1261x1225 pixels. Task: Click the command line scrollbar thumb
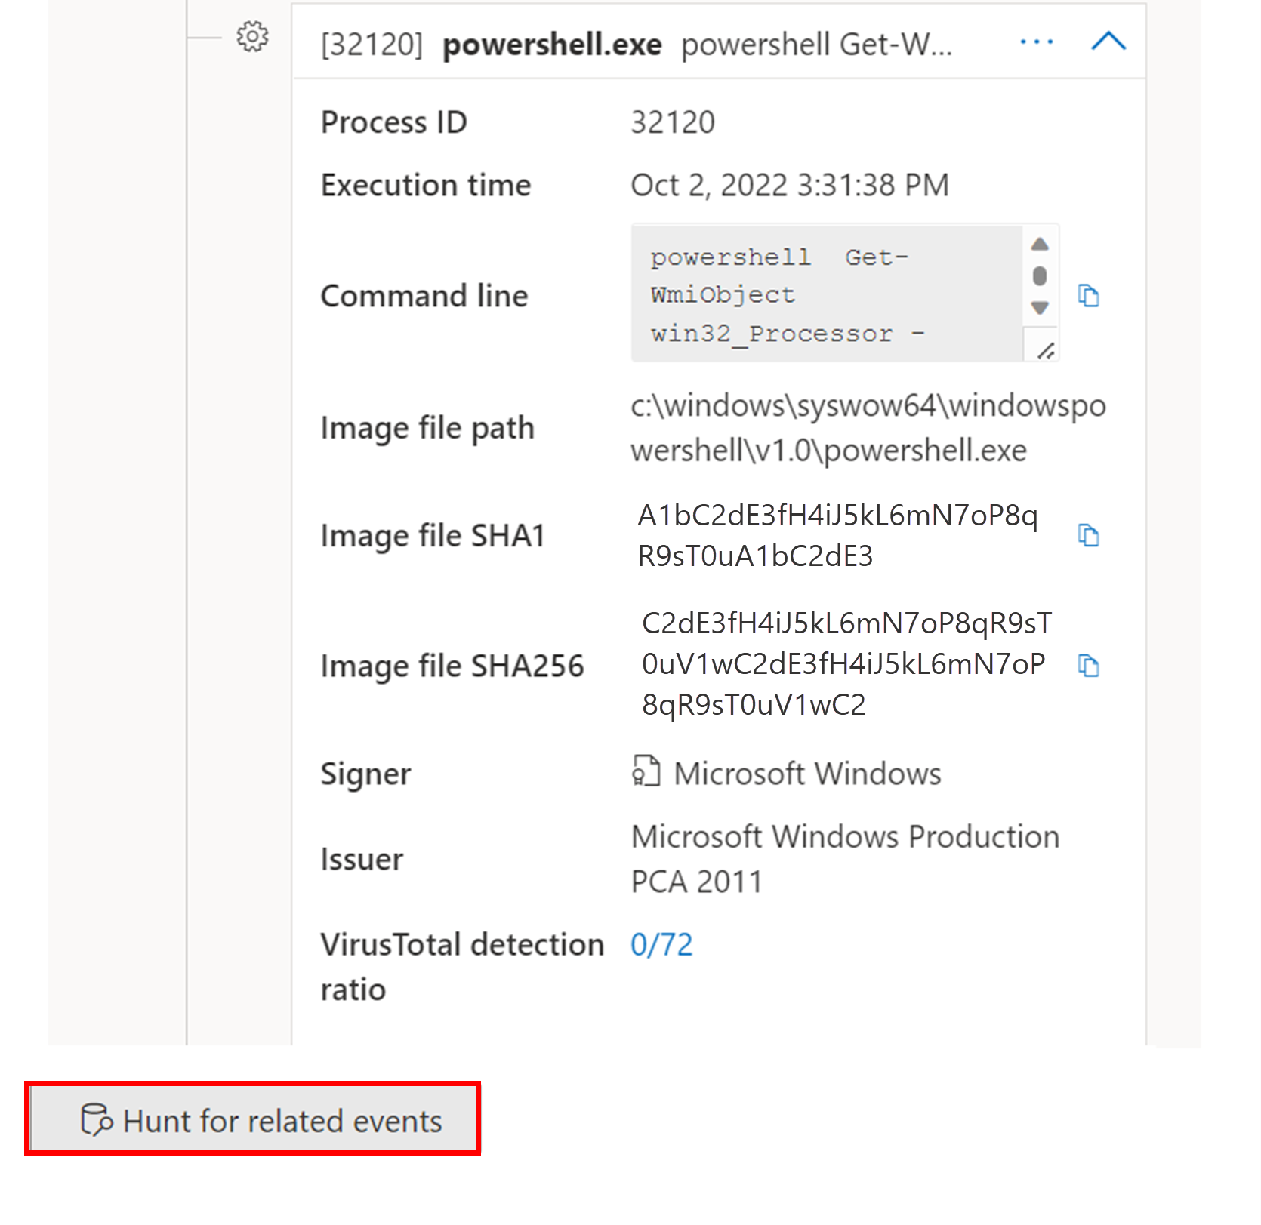pyautogui.click(x=1040, y=275)
